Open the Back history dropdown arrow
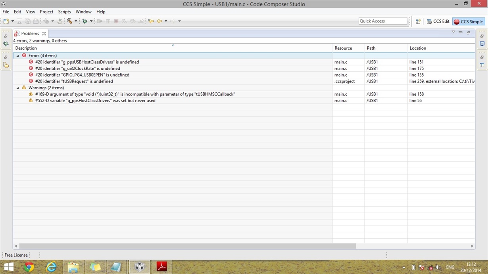488x274 pixels. pyautogui.click(x=166, y=21)
